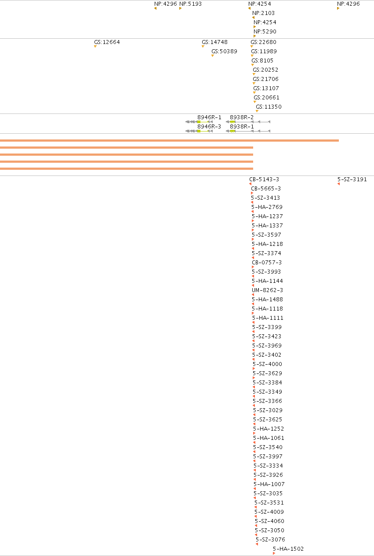Image resolution: width=374 pixels, height=556 pixels.
Task: Select the 5-HA-1061 insertion label
Action: pos(269,438)
